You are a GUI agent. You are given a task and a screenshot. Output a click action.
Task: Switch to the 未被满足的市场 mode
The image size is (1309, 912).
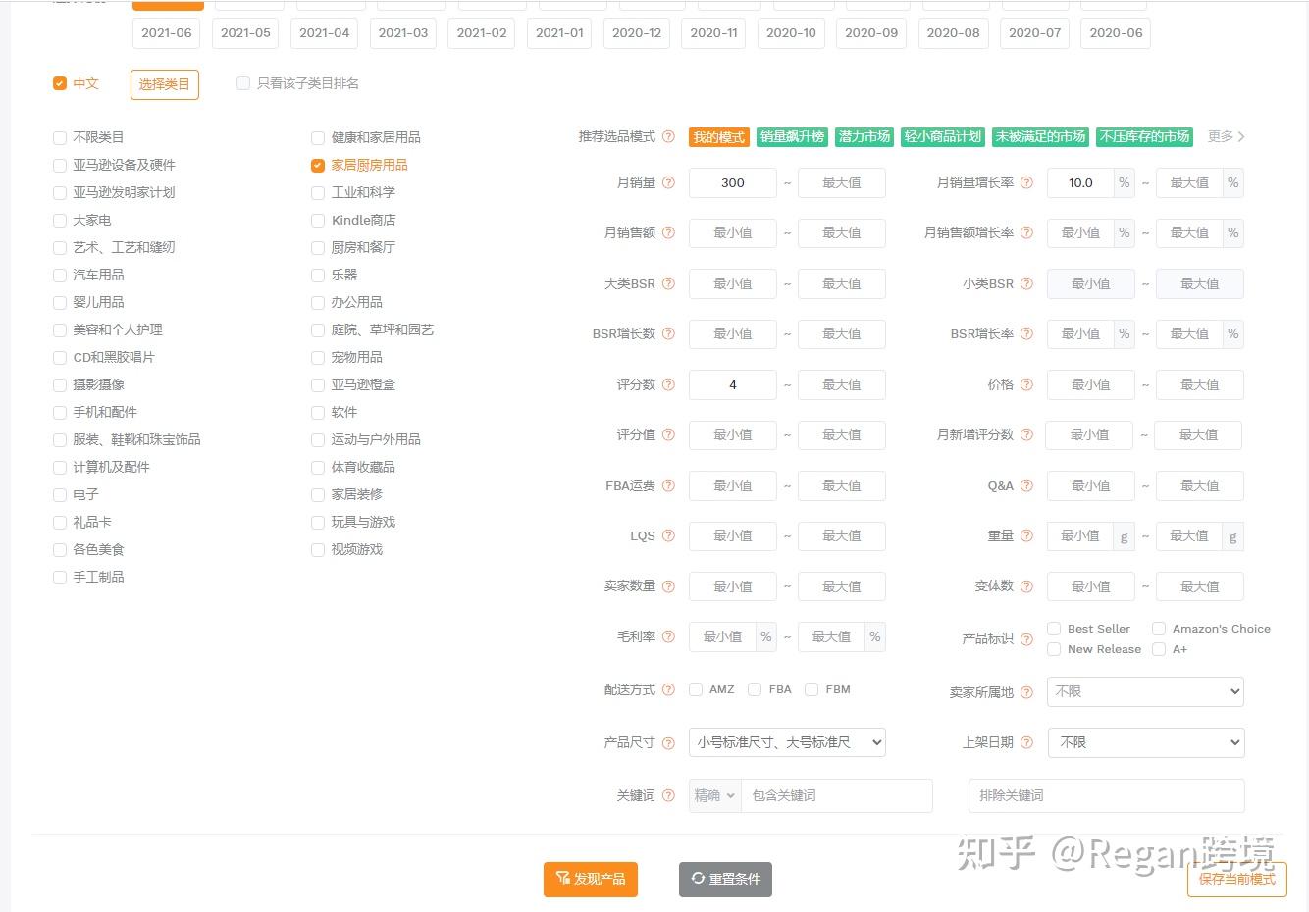pos(1040,136)
